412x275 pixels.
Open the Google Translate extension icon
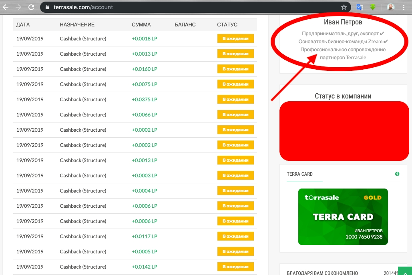point(360,7)
